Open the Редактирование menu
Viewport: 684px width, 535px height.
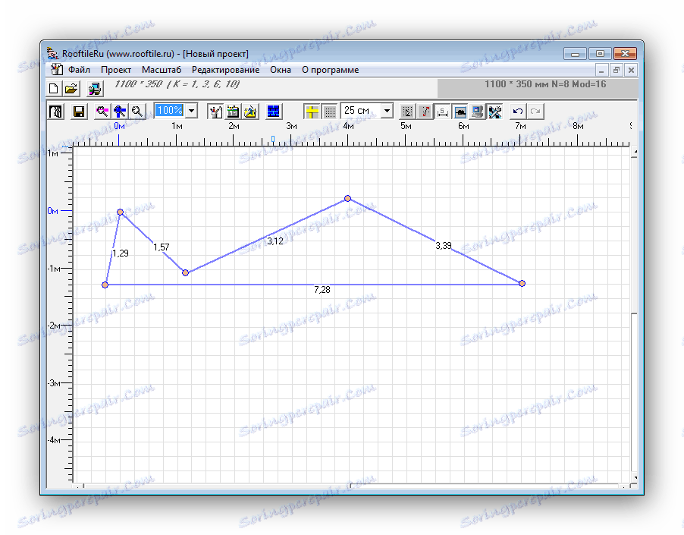[225, 70]
